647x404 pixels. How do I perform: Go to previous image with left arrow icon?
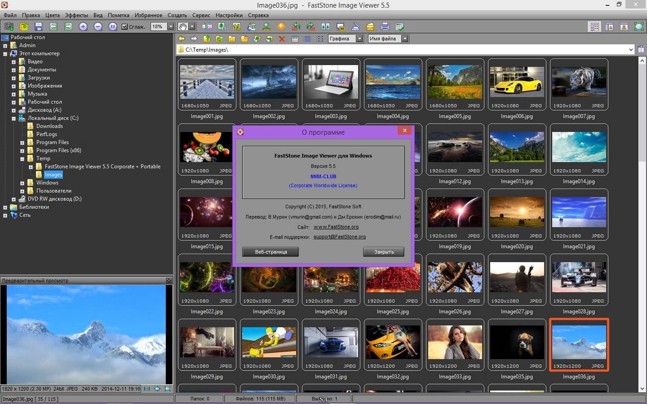click(x=53, y=26)
